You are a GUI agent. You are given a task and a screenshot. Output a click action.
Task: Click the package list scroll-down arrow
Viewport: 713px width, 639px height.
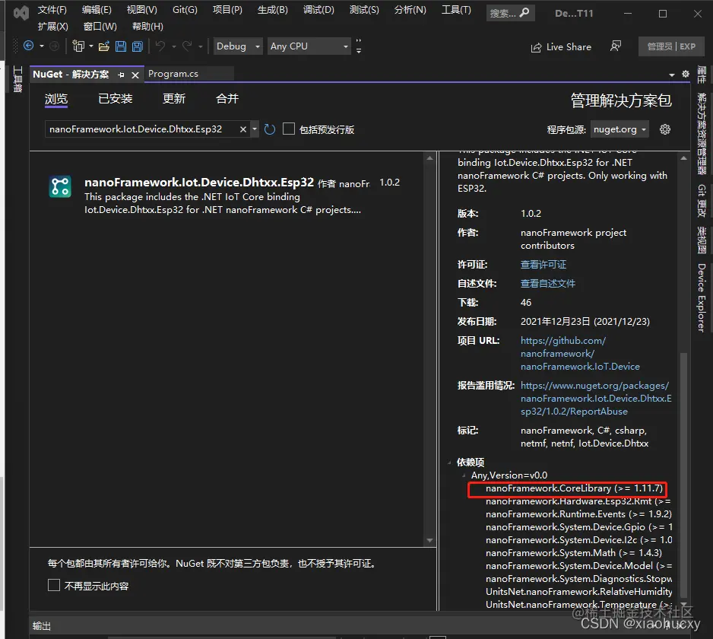pyautogui.click(x=429, y=541)
